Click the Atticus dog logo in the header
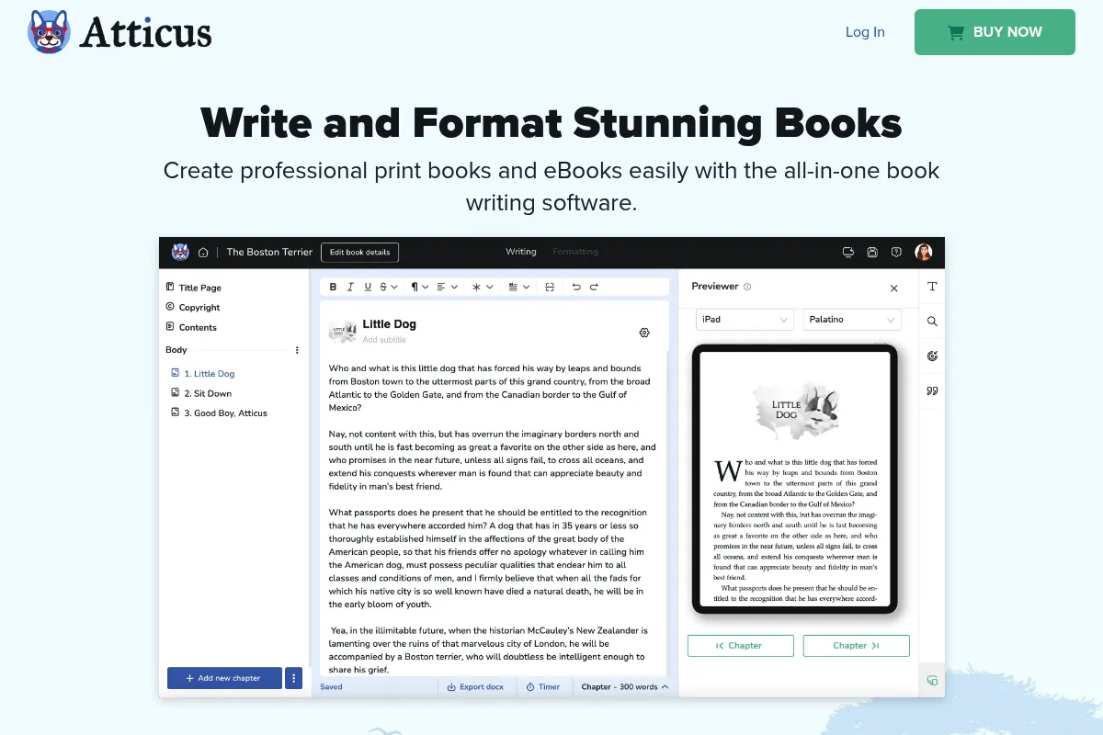The image size is (1103, 735). coord(50,32)
